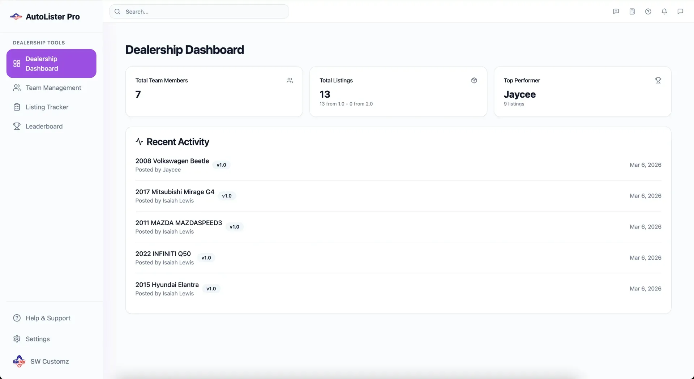This screenshot has width=694, height=379.
Task: Click the people icon on Total Team Members card
Action: point(290,80)
